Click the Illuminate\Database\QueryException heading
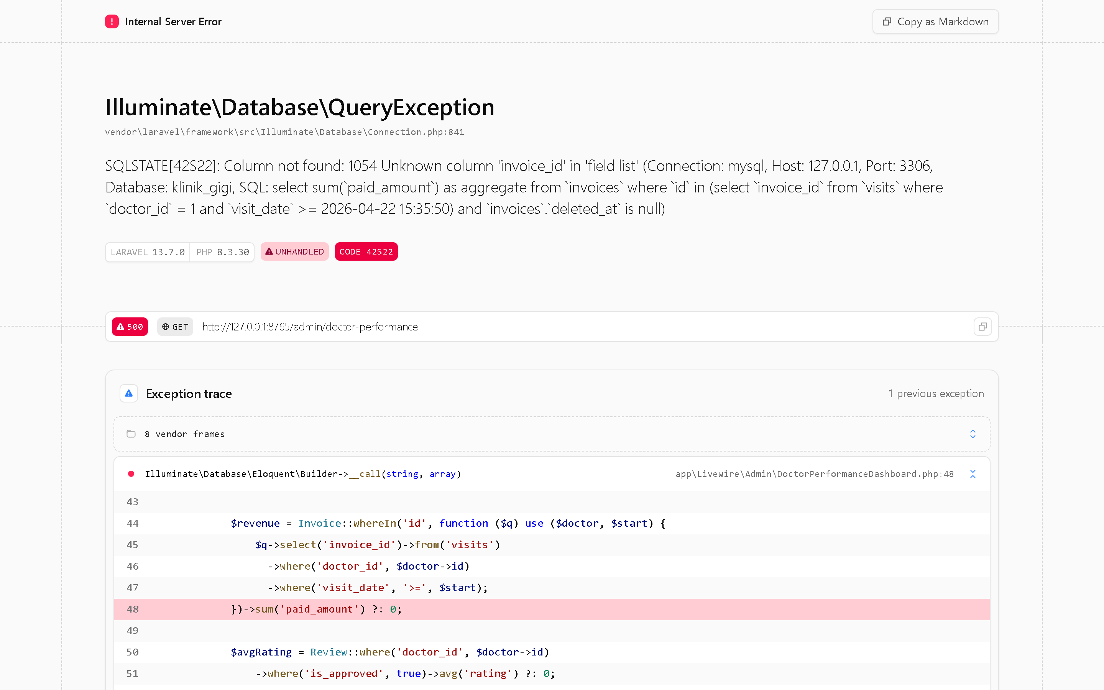Screen dimensions: 1104x690 [x=300, y=107]
